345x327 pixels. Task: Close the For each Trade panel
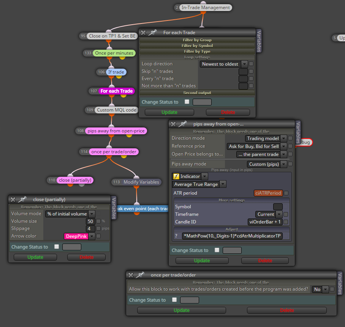pos(143,33)
